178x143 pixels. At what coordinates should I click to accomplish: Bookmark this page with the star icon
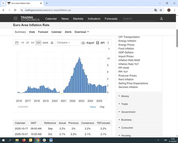click(x=161, y=10)
